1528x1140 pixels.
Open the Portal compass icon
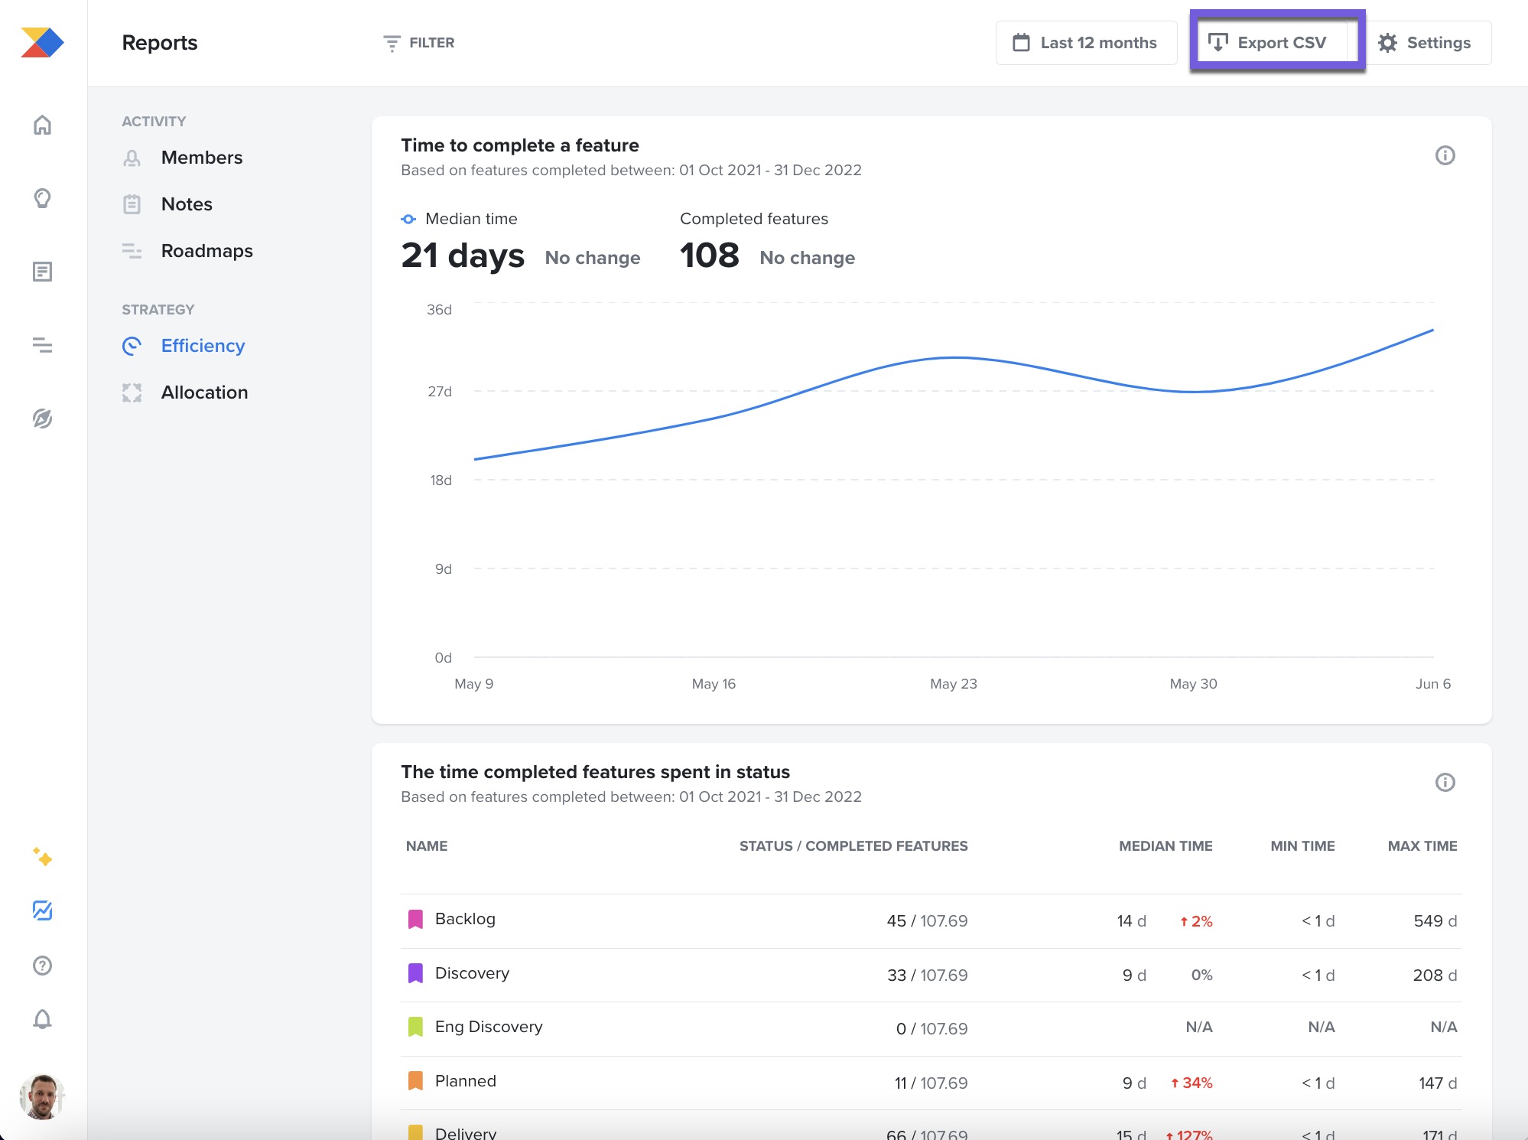43,420
